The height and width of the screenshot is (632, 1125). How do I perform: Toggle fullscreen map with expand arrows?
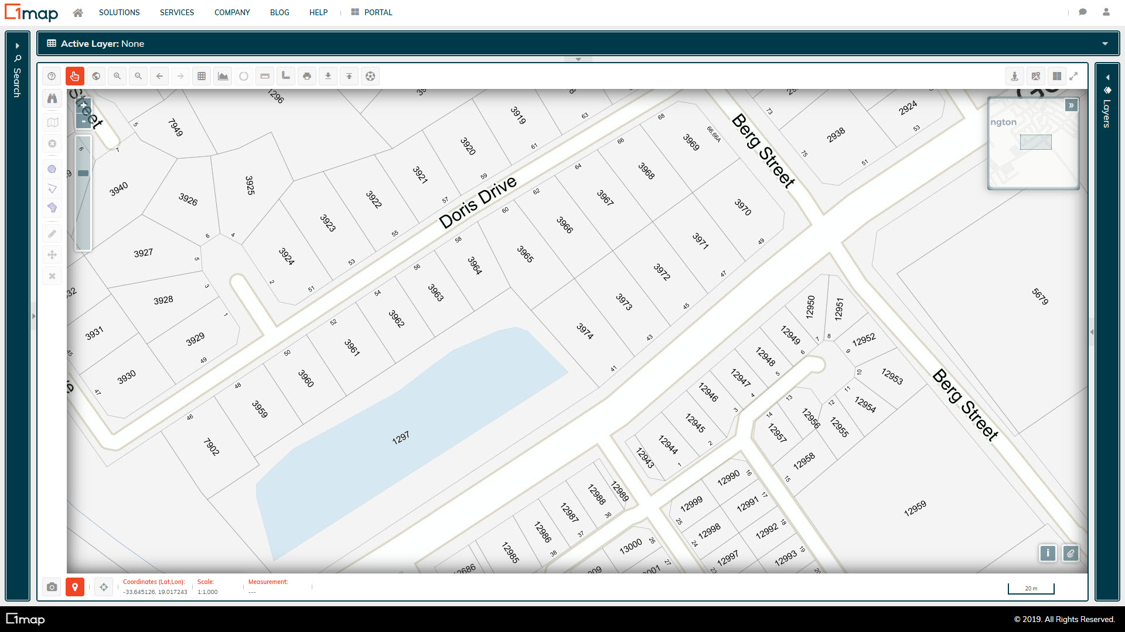pos(1073,76)
